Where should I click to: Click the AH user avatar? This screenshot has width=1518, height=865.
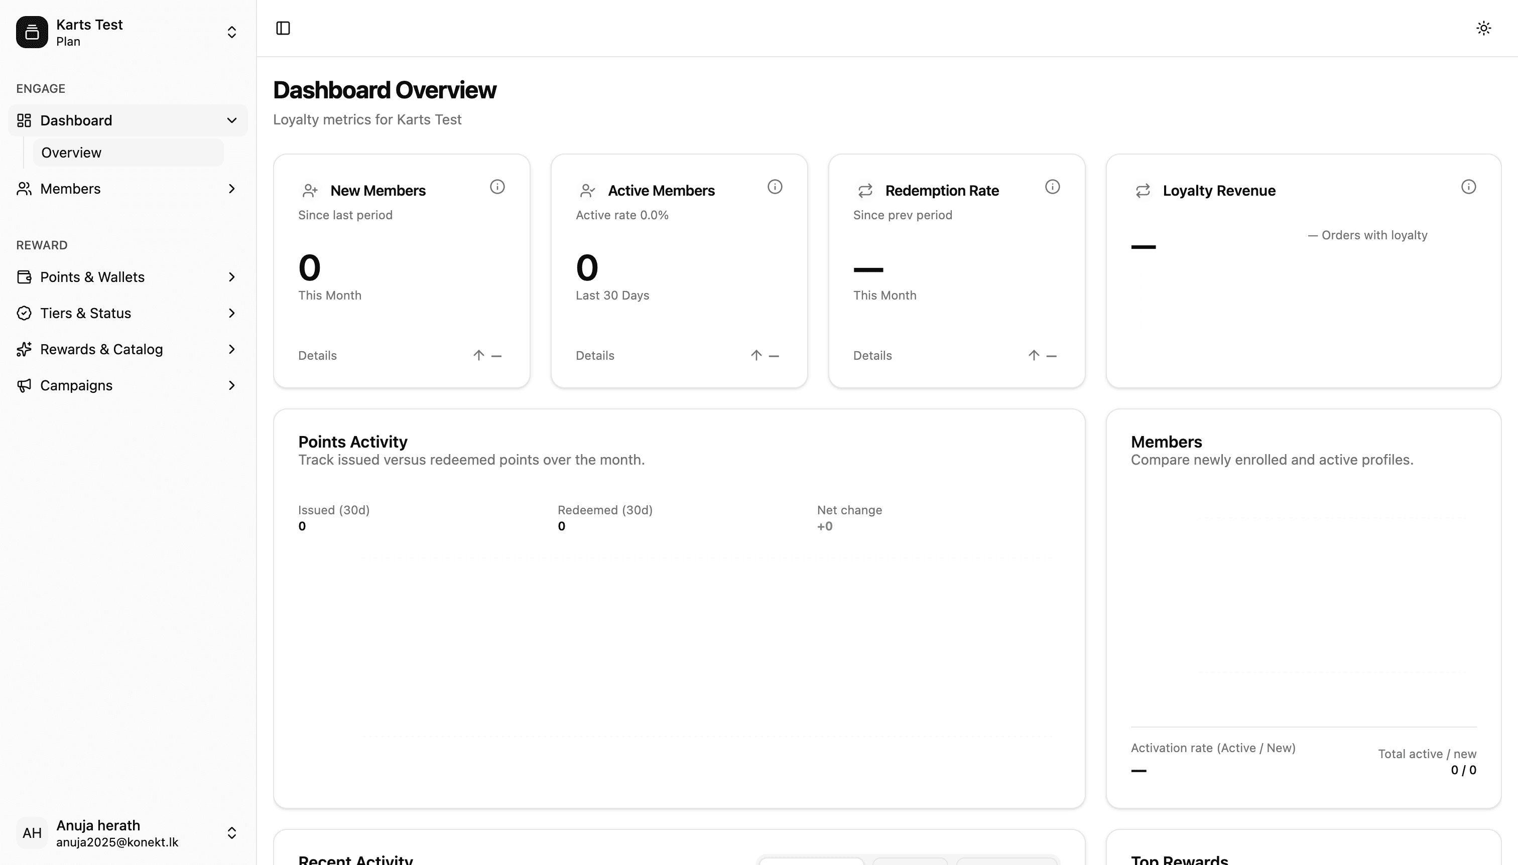[x=32, y=833]
